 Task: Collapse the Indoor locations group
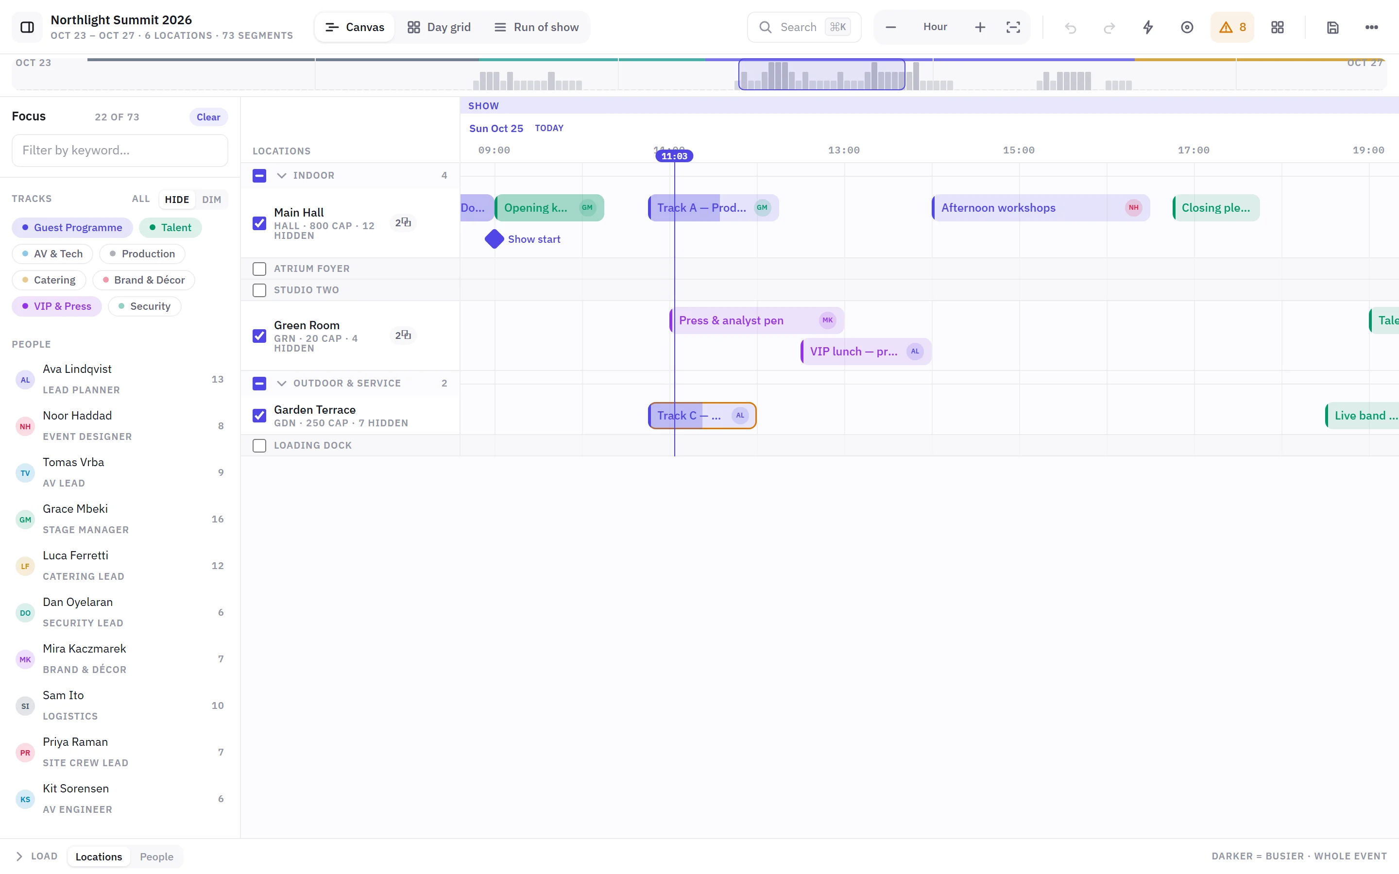click(282, 176)
